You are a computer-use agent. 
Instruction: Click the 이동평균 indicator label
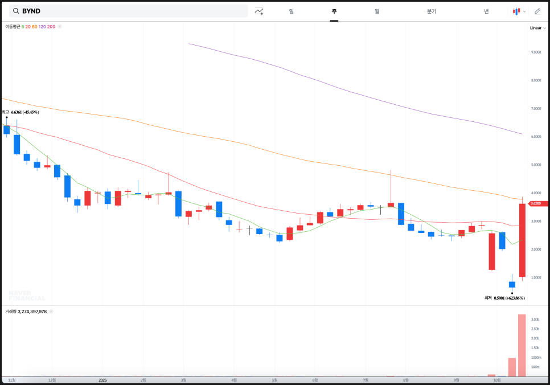13,27
